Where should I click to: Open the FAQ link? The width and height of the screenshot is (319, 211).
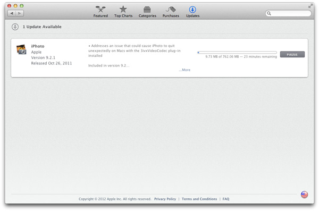click(226, 199)
